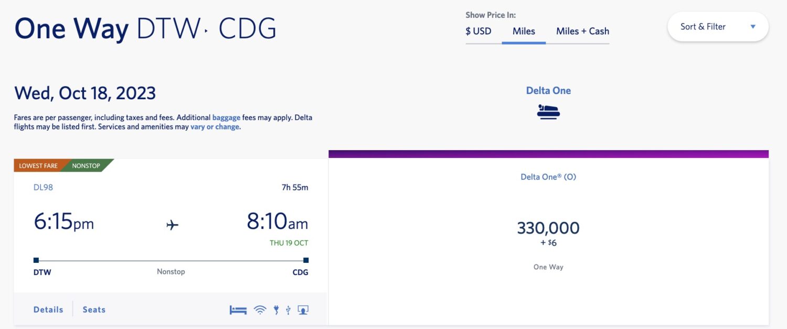Open the Seats tab
Screen dimensions: 787x329
click(93, 310)
